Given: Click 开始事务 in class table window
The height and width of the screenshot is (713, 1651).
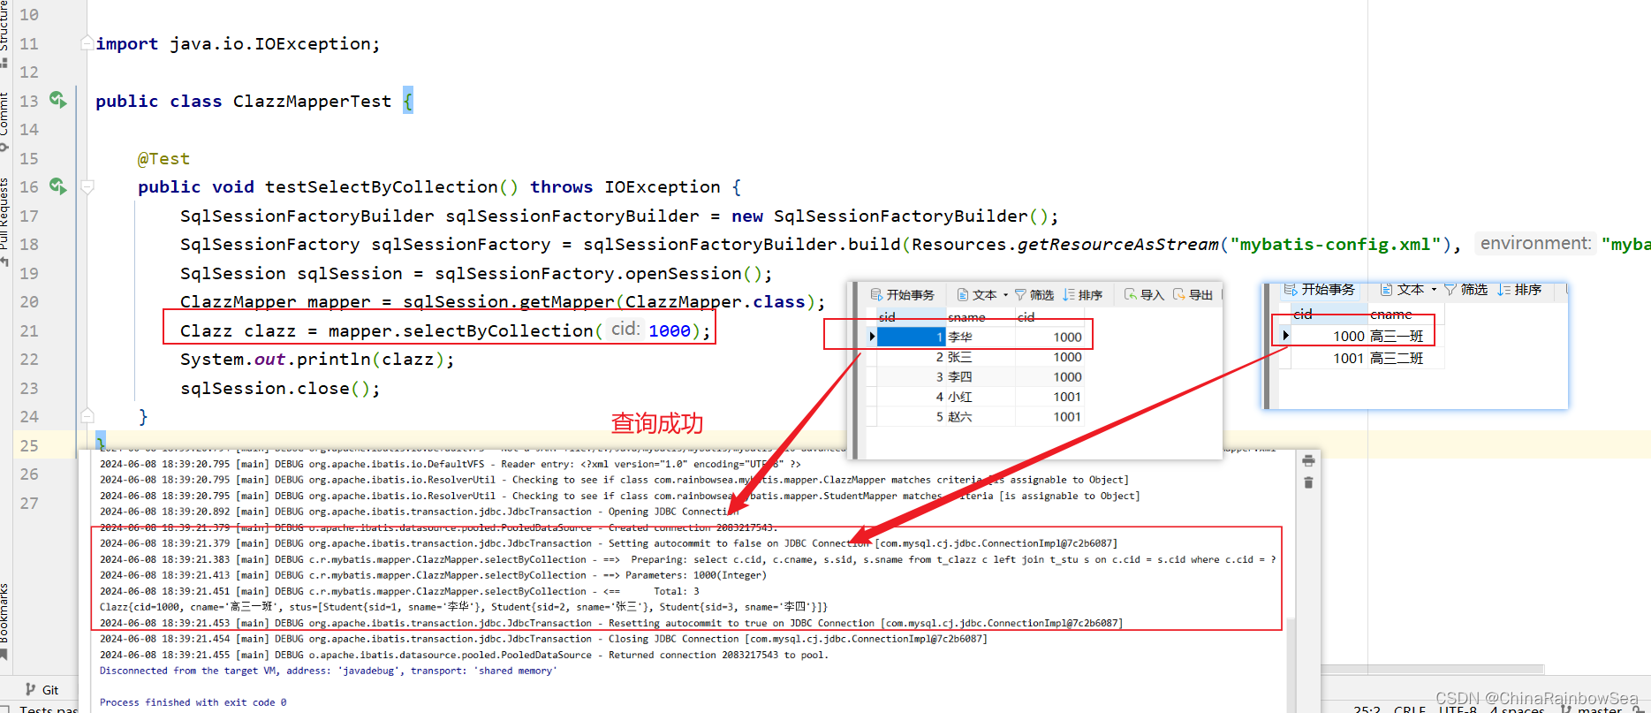Looking at the screenshot, I should click(x=1319, y=289).
